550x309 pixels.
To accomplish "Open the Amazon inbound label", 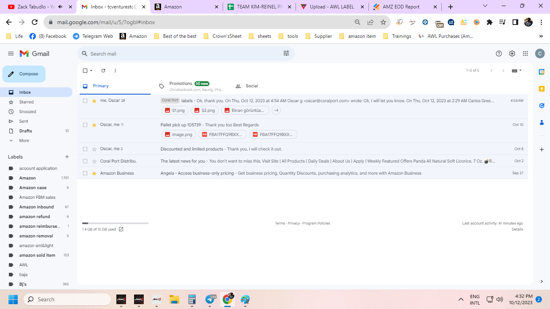I will (x=36, y=207).
